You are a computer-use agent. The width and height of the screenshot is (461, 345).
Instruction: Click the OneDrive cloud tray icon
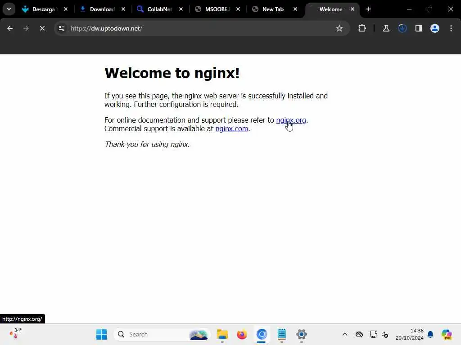(x=359, y=334)
